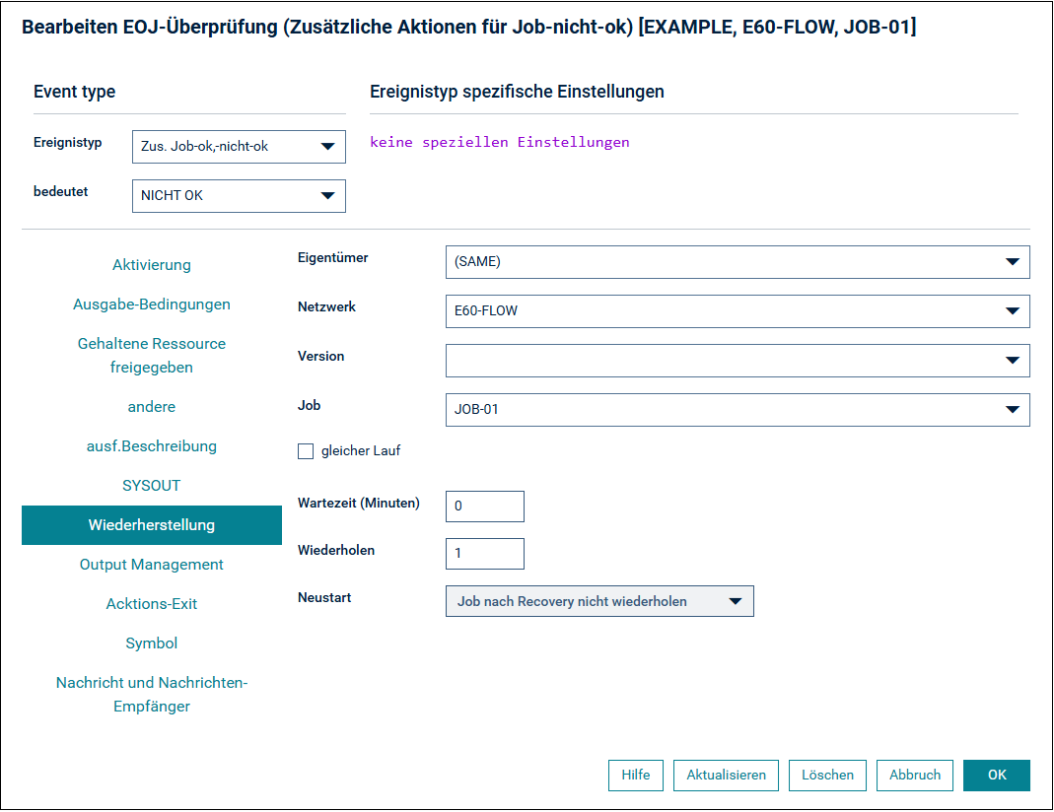The image size is (1054, 812).
Task: Expand the empty Version dropdown
Action: 738,361
